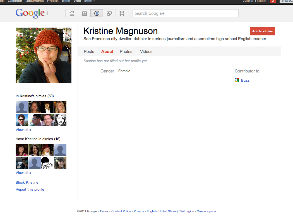The height and width of the screenshot is (221, 293).
Task: Click Kristine's large profile photo
Action: (x=44, y=55)
